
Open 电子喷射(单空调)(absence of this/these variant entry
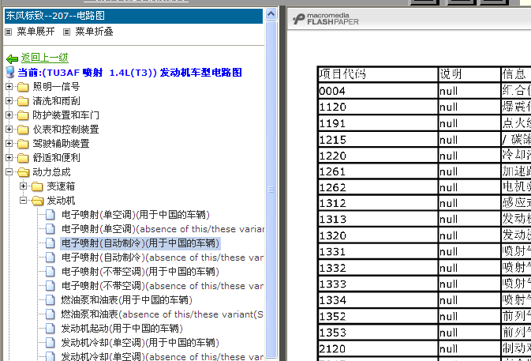click(x=163, y=229)
